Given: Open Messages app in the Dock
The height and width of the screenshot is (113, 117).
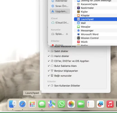Looking at the screenshot, I should click(x=42, y=104).
